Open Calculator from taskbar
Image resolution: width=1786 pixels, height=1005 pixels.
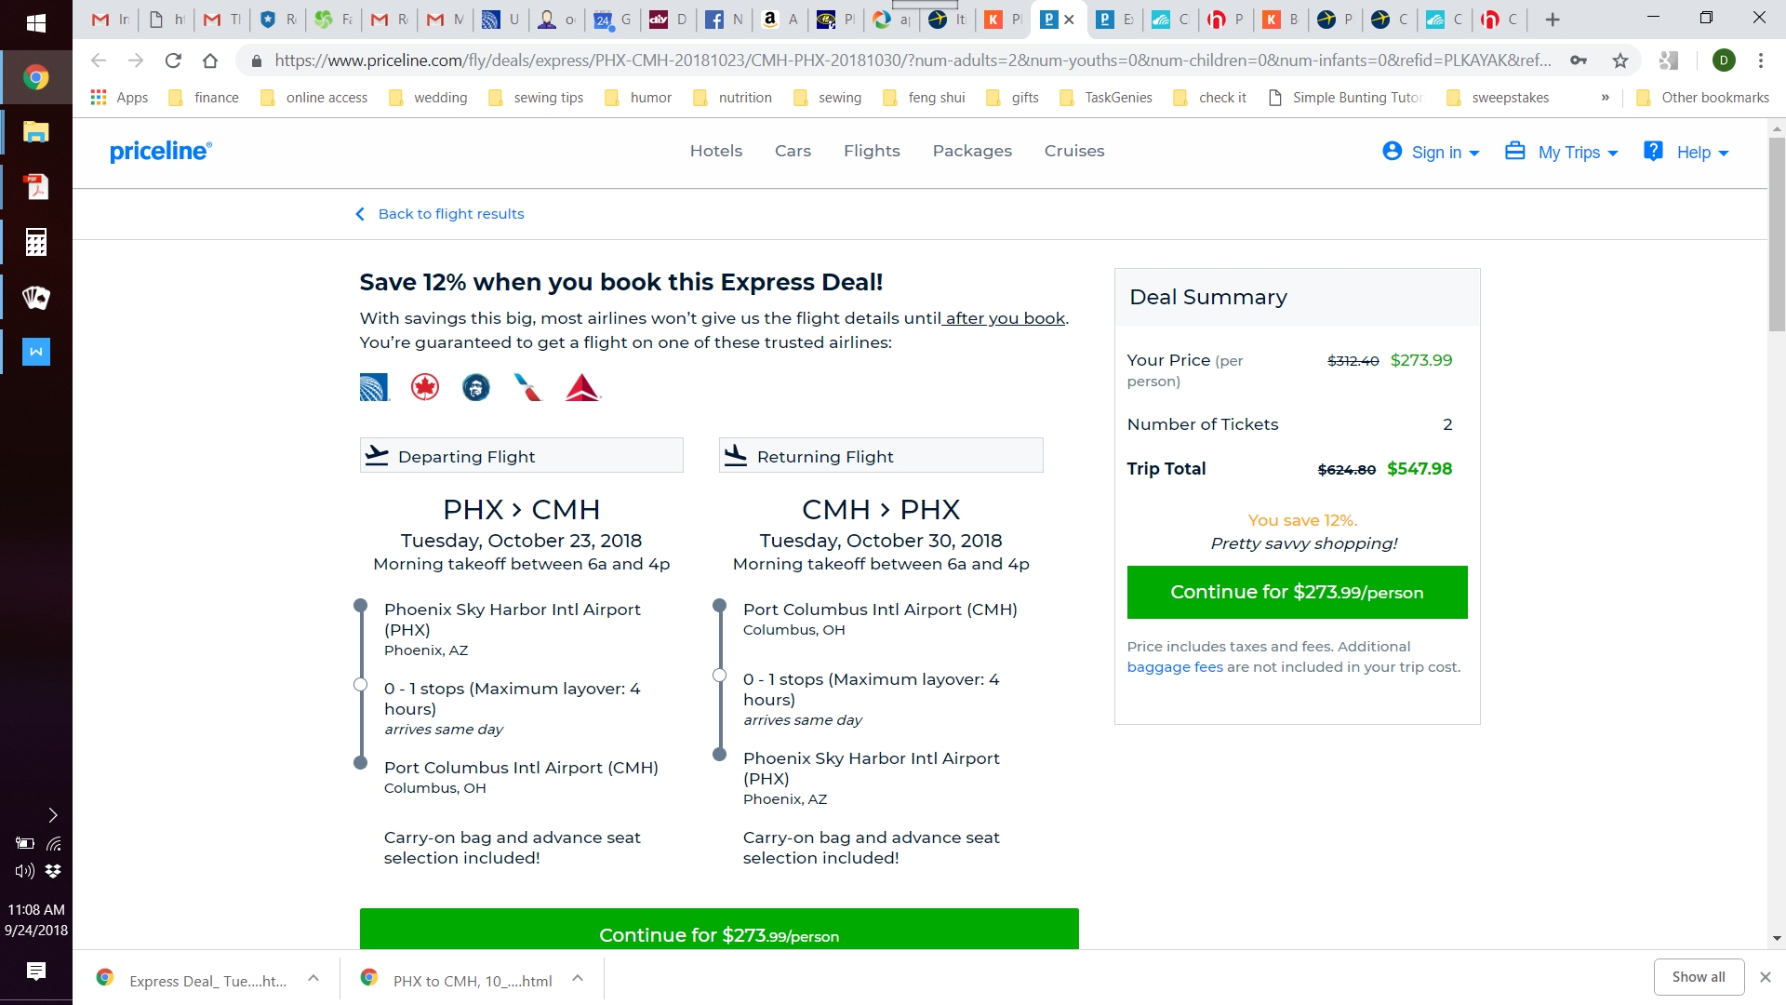point(36,242)
